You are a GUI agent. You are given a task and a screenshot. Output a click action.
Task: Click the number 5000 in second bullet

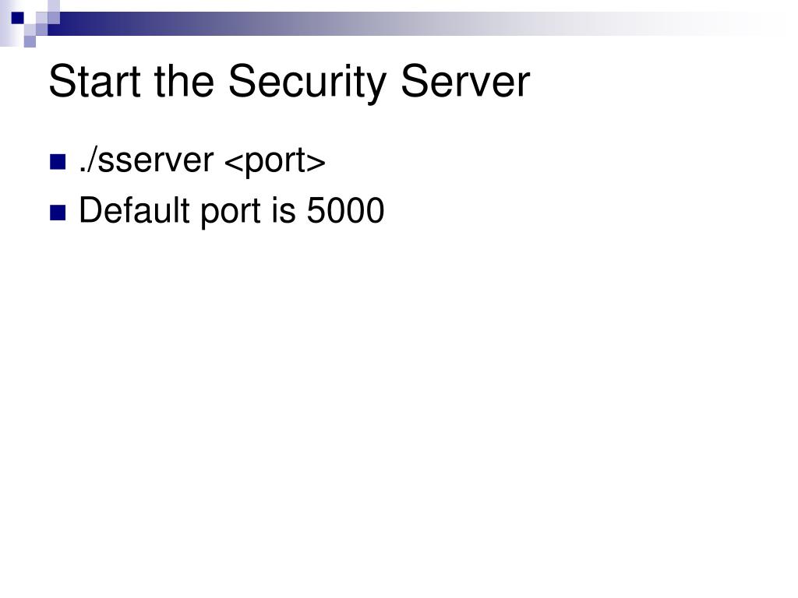pos(345,210)
